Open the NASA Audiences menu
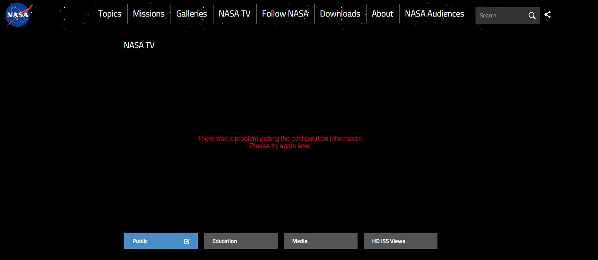 pyautogui.click(x=435, y=14)
